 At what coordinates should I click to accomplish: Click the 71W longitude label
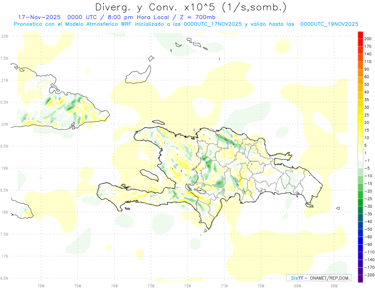pos(224,286)
